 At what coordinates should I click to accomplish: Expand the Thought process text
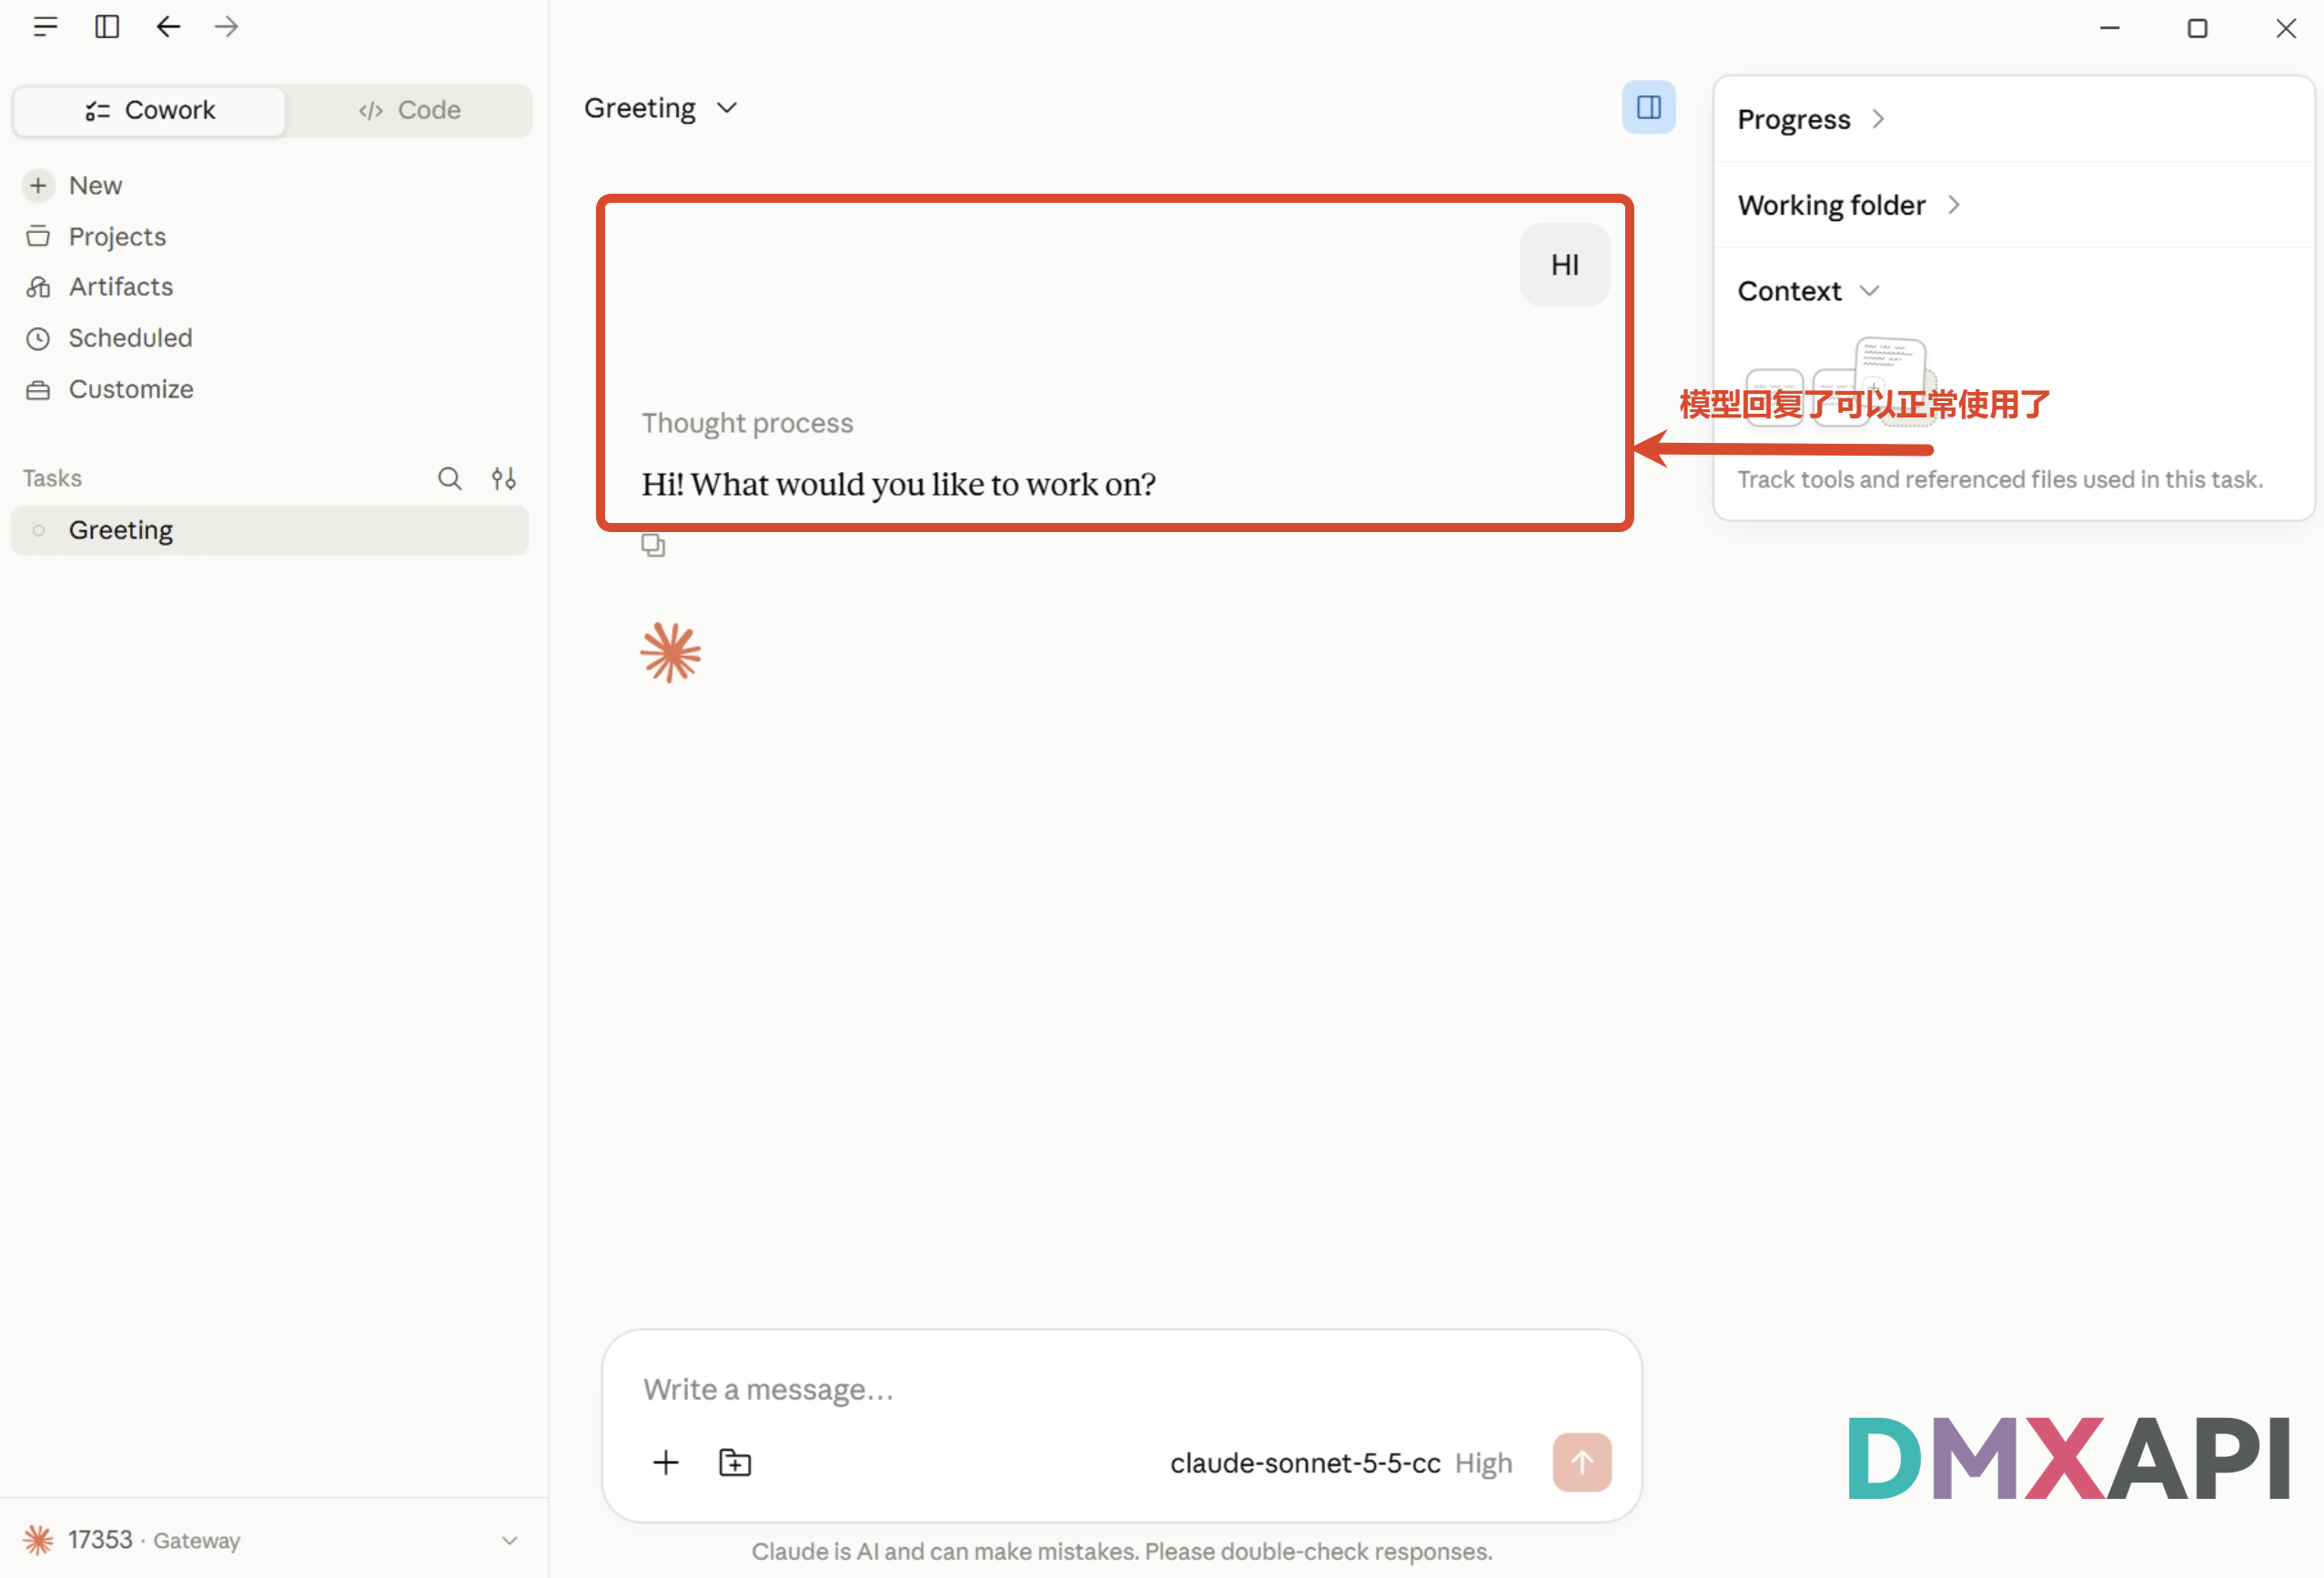pyautogui.click(x=747, y=424)
